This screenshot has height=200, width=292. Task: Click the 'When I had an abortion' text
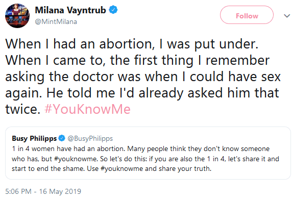79,44
